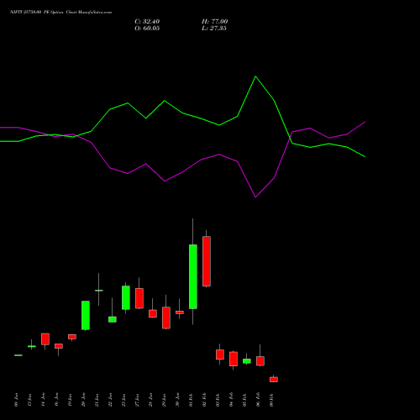Select the close value C: 32.40
Screen dimensions: 420x420
(147, 22)
